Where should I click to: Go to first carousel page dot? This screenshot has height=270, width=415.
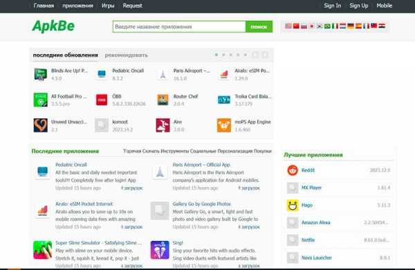pyautogui.click(x=216, y=55)
